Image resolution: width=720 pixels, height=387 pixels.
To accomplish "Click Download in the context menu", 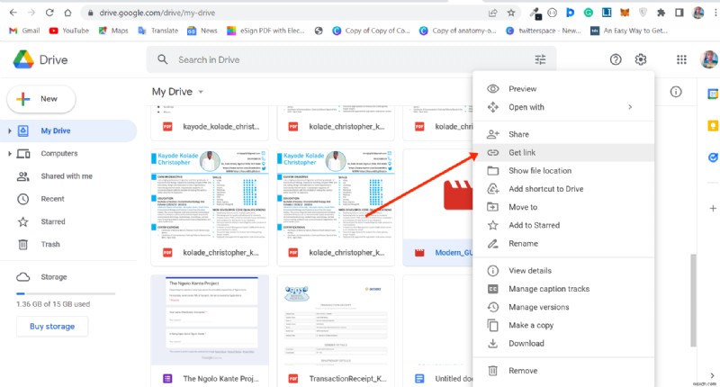I will pyautogui.click(x=563, y=344).
